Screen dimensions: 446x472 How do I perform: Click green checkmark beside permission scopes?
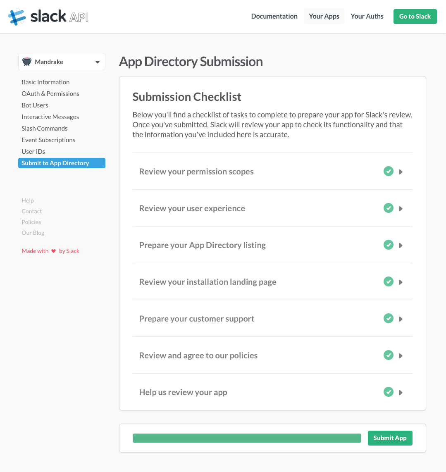pyautogui.click(x=389, y=172)
